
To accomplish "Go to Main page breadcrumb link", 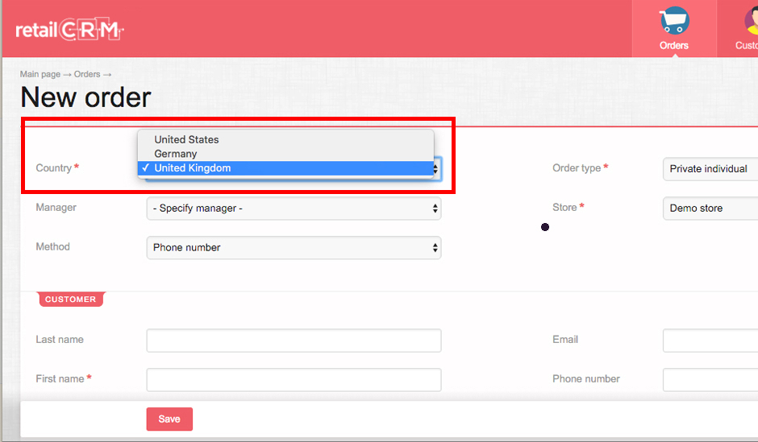I will (40, 74).
